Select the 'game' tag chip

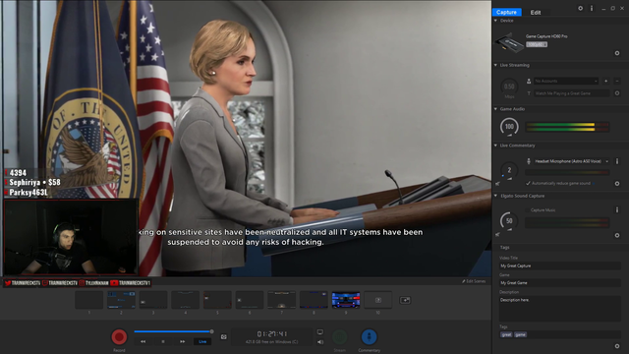click(x=520, y=334)
